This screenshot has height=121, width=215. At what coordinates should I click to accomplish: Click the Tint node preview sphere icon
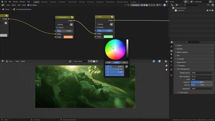coord(112,17)
